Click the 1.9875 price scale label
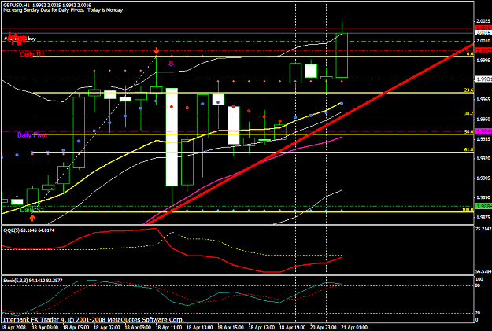Screen dimensions: 492x331 [483, 217]
